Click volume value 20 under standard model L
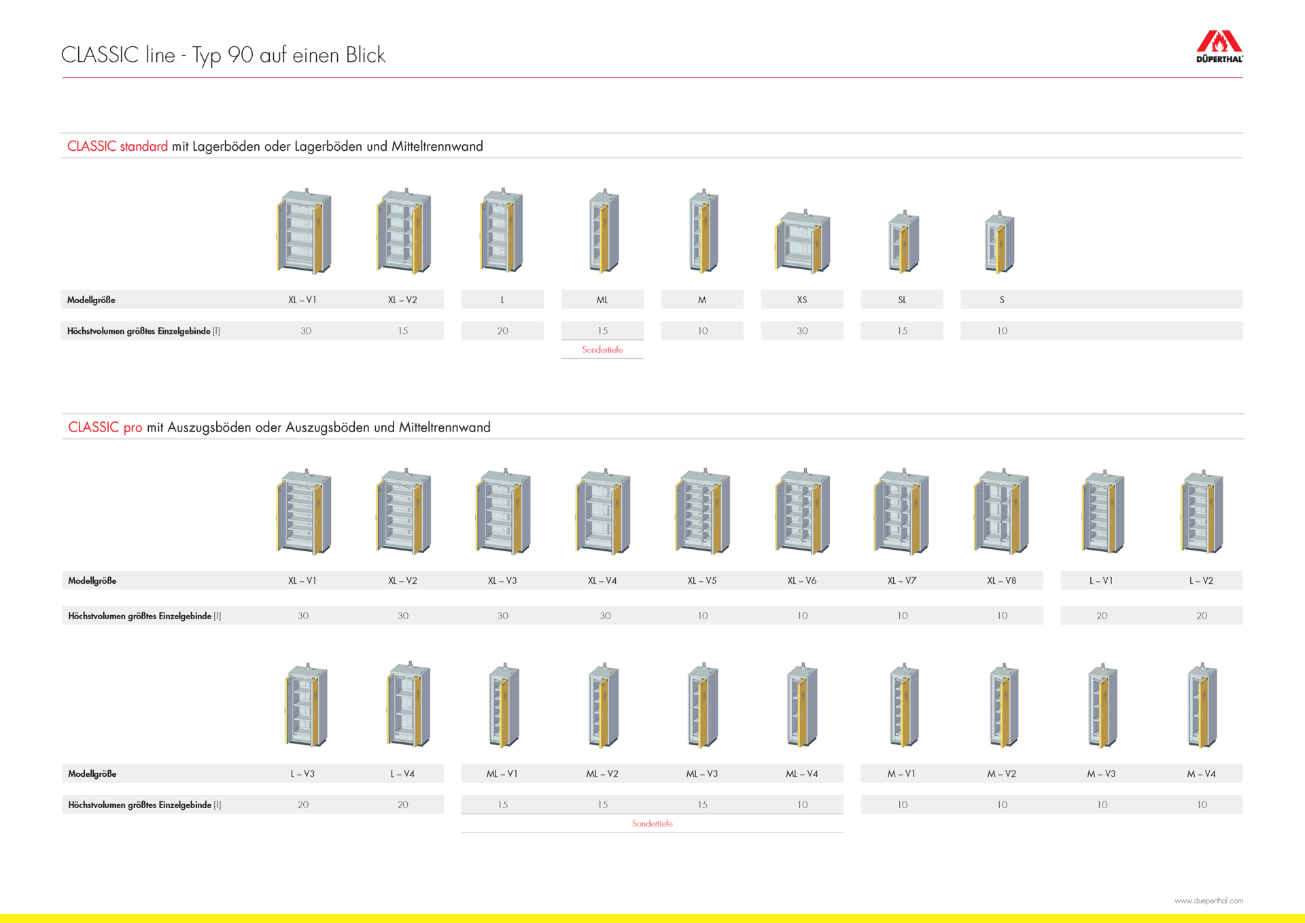The width and height of the screenshot is (1305, 923). [x=502, y=331]
